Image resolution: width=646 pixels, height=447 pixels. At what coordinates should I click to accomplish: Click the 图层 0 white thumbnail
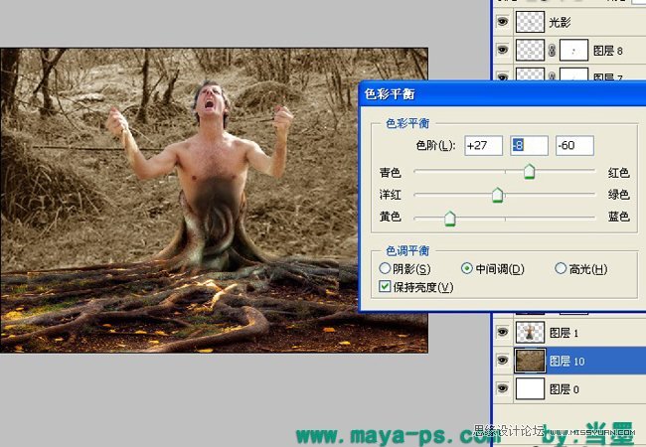[531, 388]
